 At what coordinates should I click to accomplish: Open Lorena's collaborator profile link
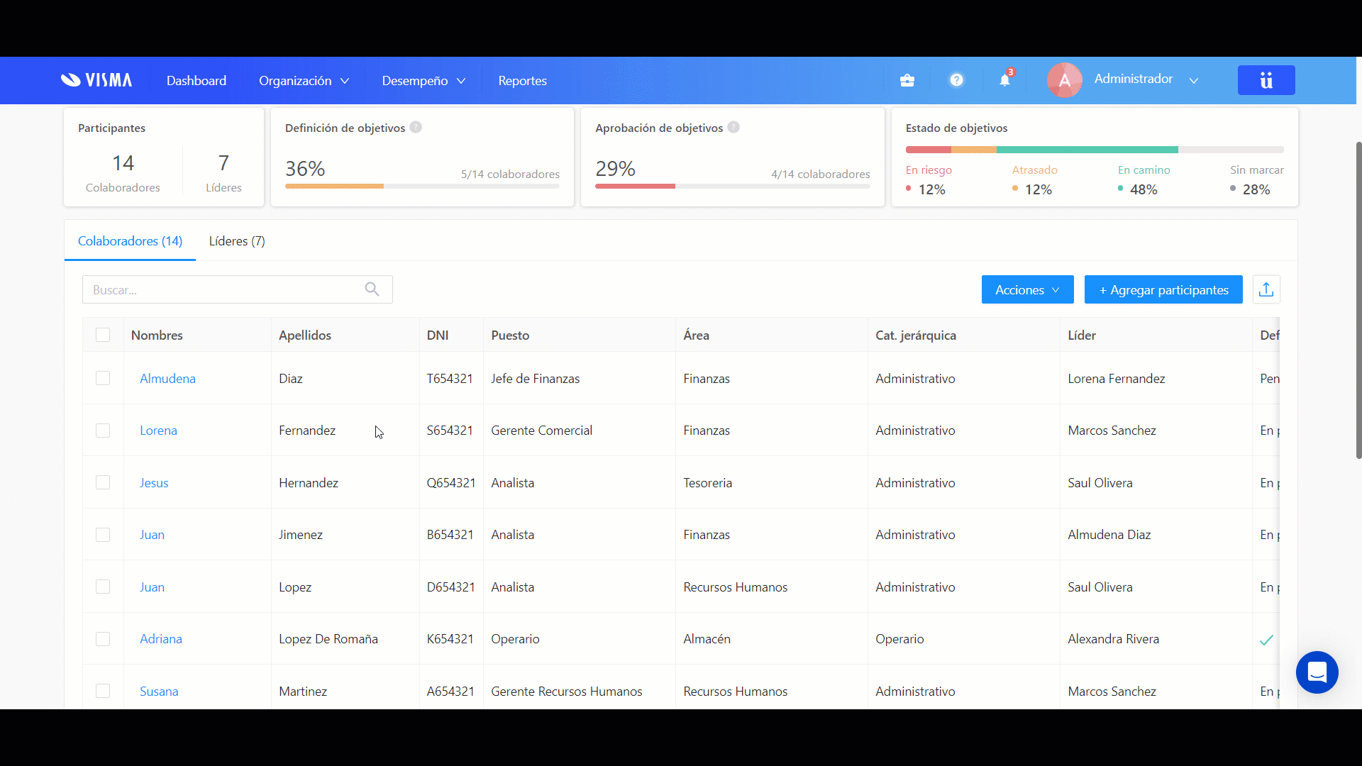click(x=158, y=431)
